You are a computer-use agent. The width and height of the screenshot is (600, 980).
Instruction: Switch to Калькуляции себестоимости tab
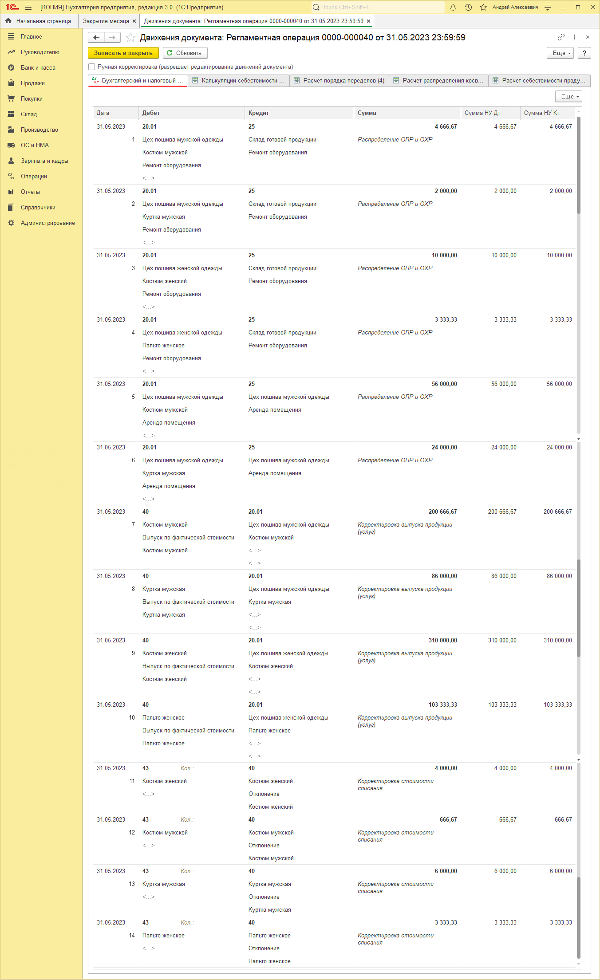pos(239,81)
